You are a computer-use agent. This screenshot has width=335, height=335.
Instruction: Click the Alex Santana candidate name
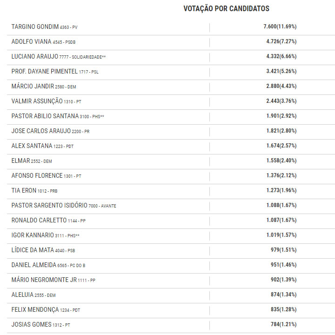[32, 146]
